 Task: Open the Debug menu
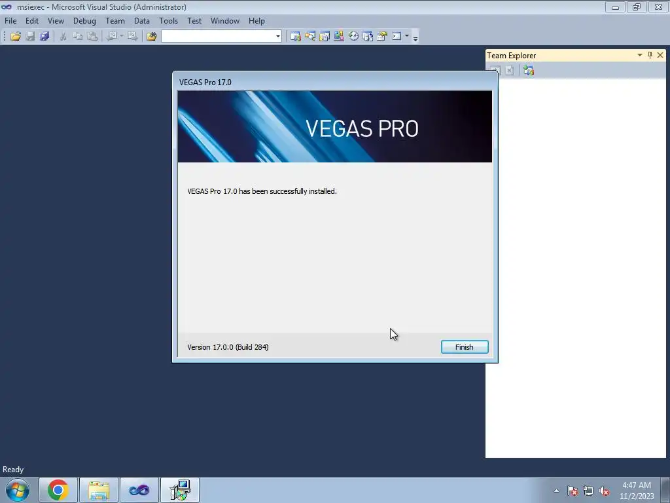pyautogui.click(x=84, y=20)
